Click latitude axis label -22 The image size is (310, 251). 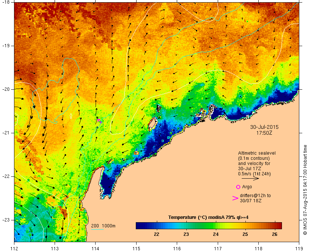click(x=6, y=176)
